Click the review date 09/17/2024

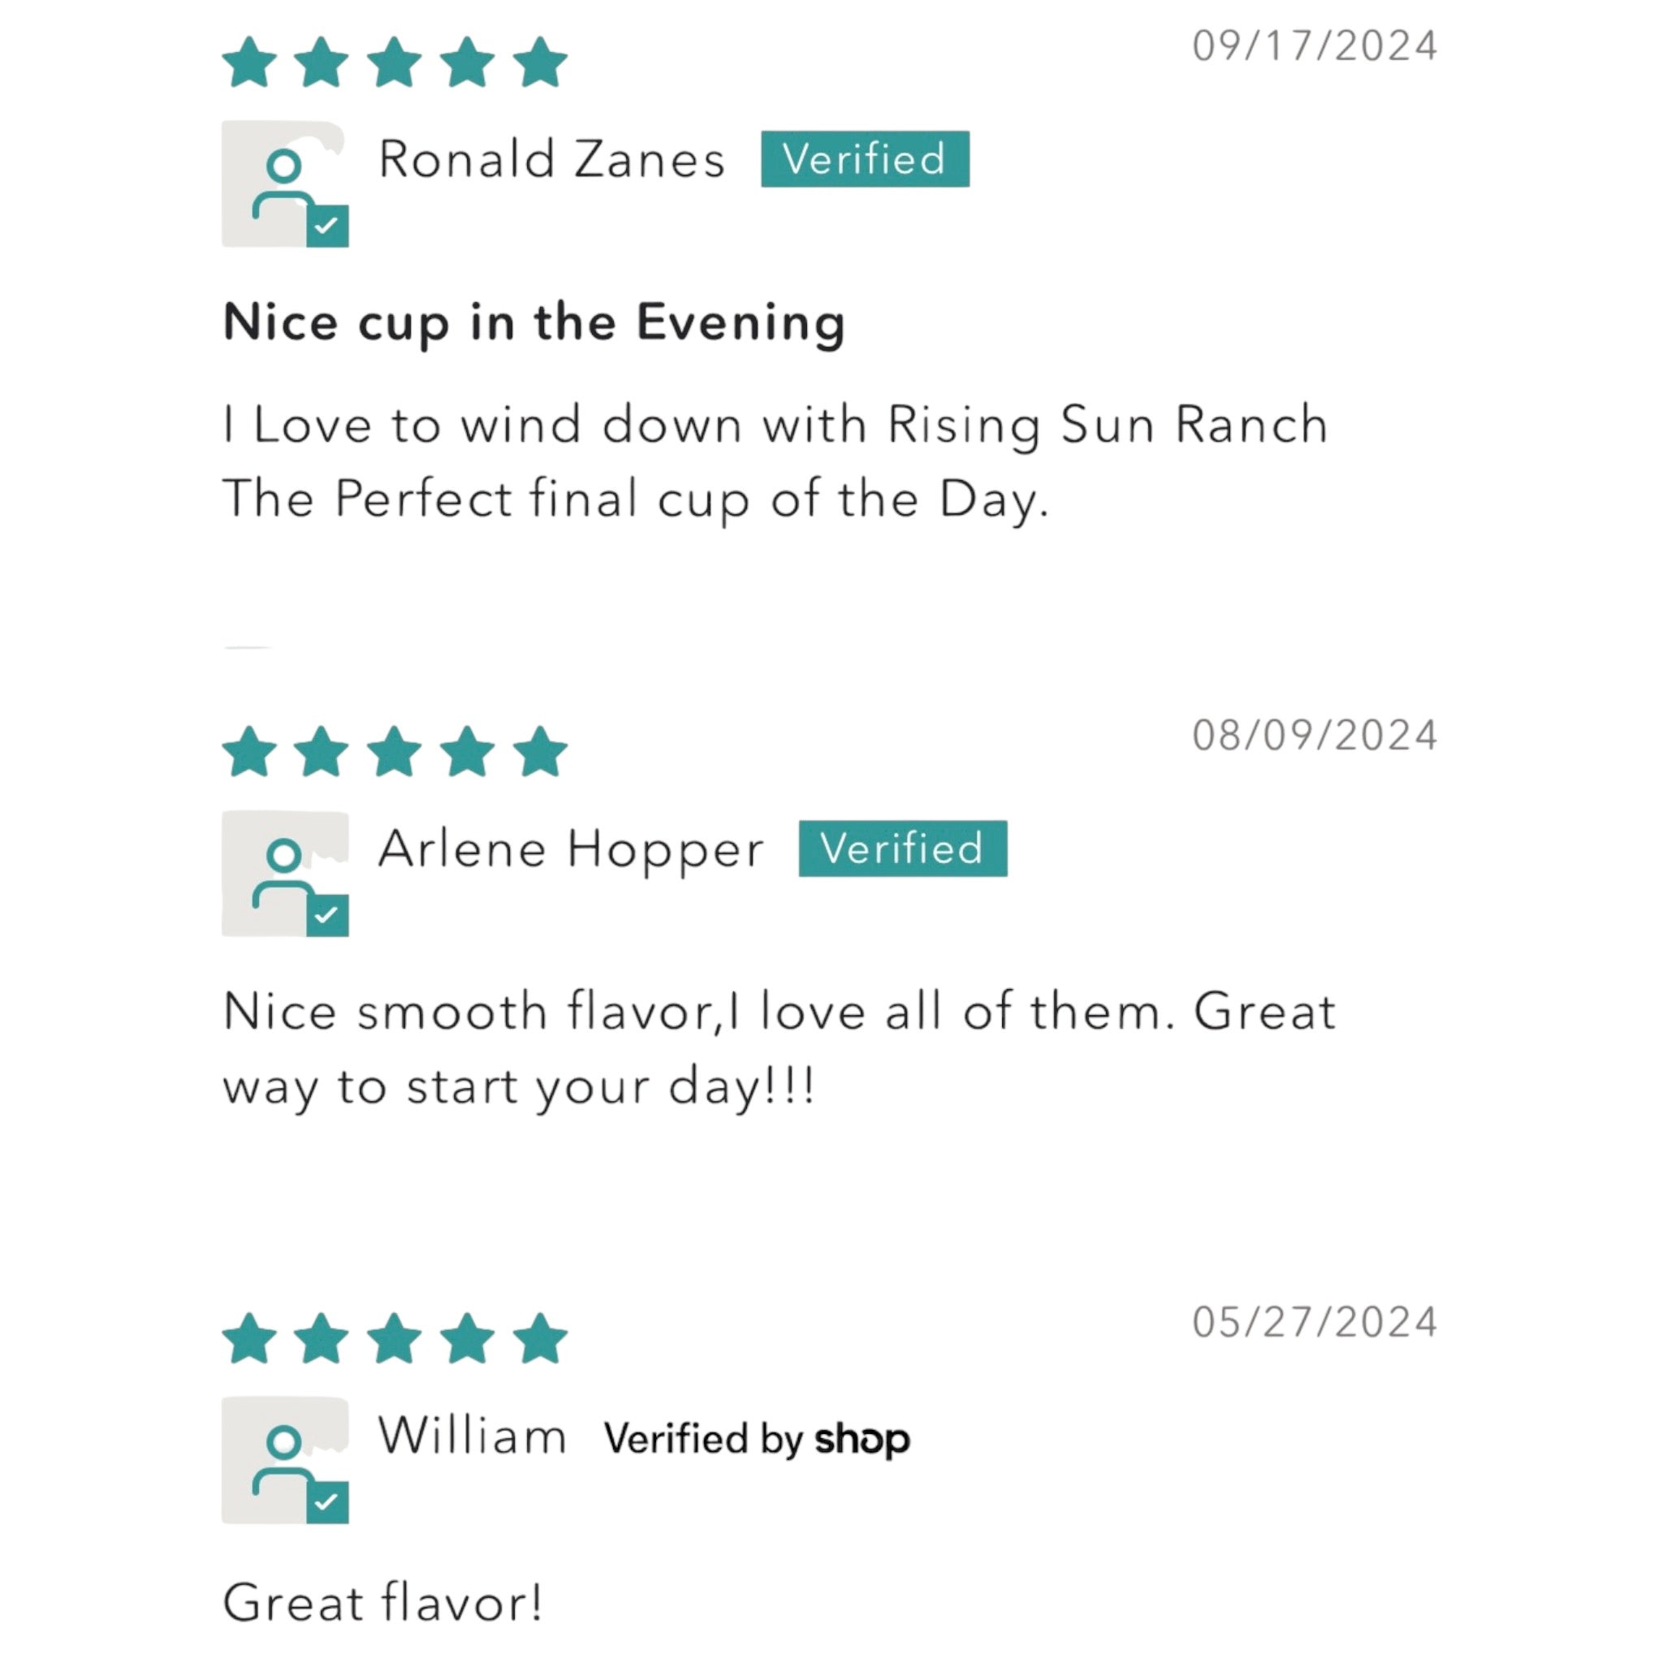point(1315,46)
